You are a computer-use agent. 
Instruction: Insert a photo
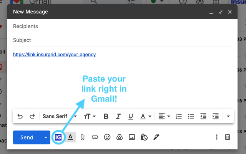coord(132,137)
